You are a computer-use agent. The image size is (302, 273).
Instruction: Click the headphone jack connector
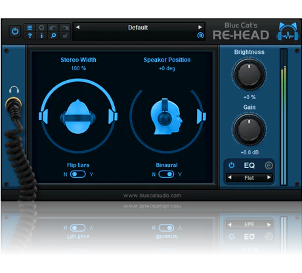14,104
